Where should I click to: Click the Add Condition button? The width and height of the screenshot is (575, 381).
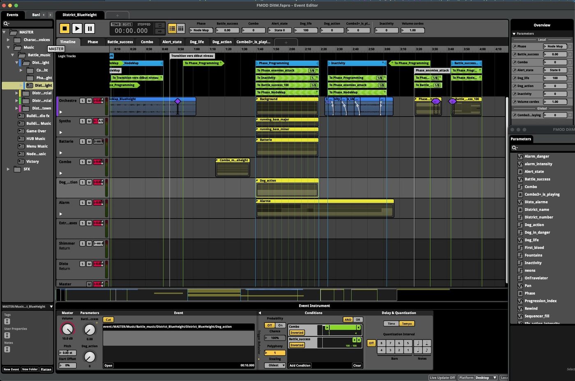click(x=300, y=365)
